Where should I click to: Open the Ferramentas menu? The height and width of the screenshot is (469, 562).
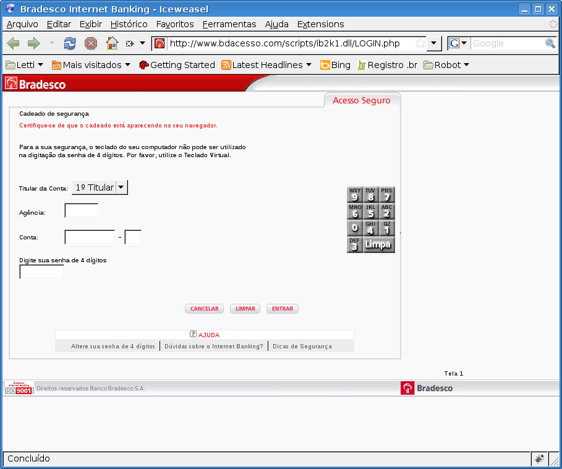point(229,24)
